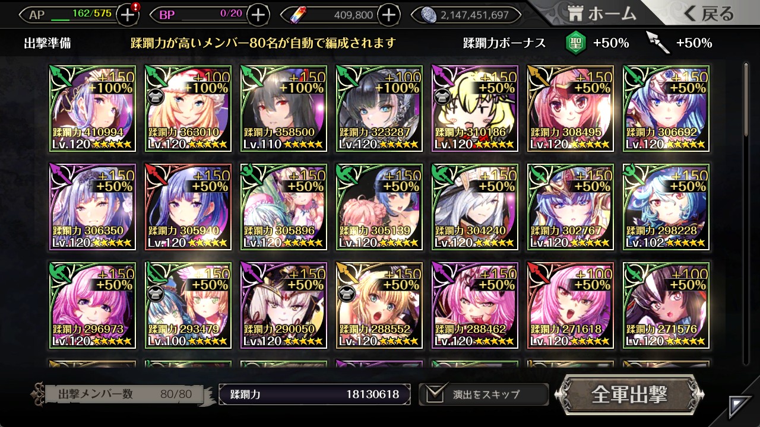Click the green 聖 attribute bonus icon
The width and height of the screenshot is (760, 427).
[575, 43]
